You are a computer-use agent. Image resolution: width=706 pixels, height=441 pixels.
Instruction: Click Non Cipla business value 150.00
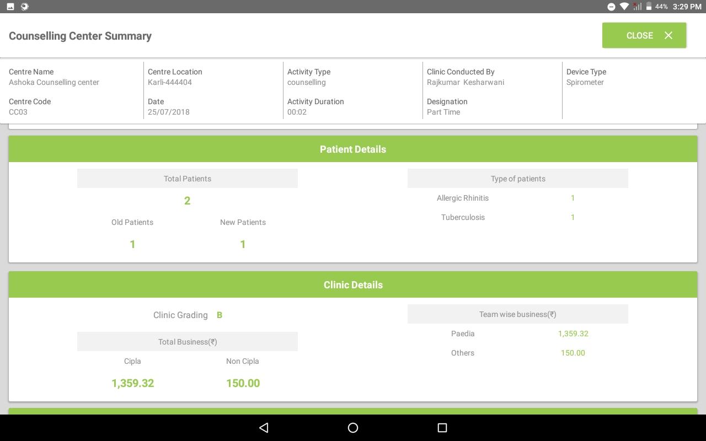pos(243,383)
